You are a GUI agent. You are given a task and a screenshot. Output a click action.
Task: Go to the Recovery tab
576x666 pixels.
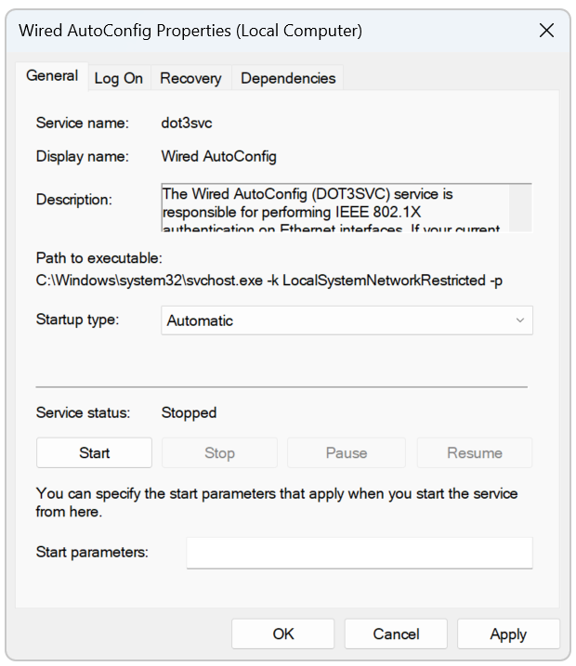coord(190,79)
